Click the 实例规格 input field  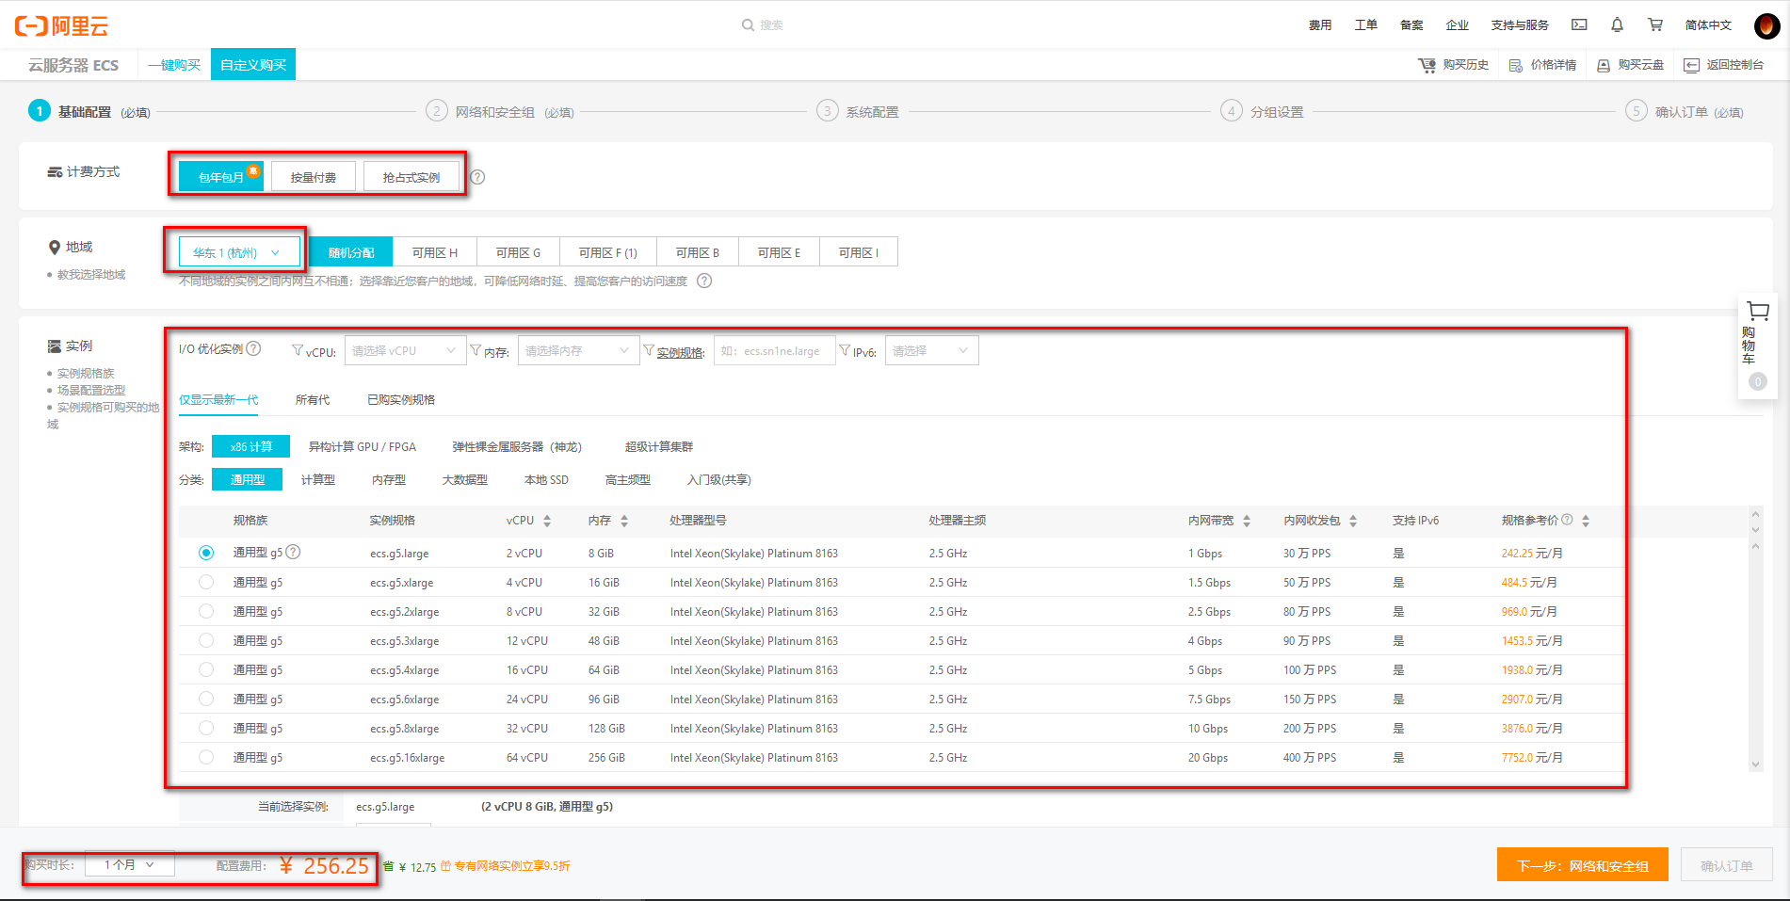point(774,350)
